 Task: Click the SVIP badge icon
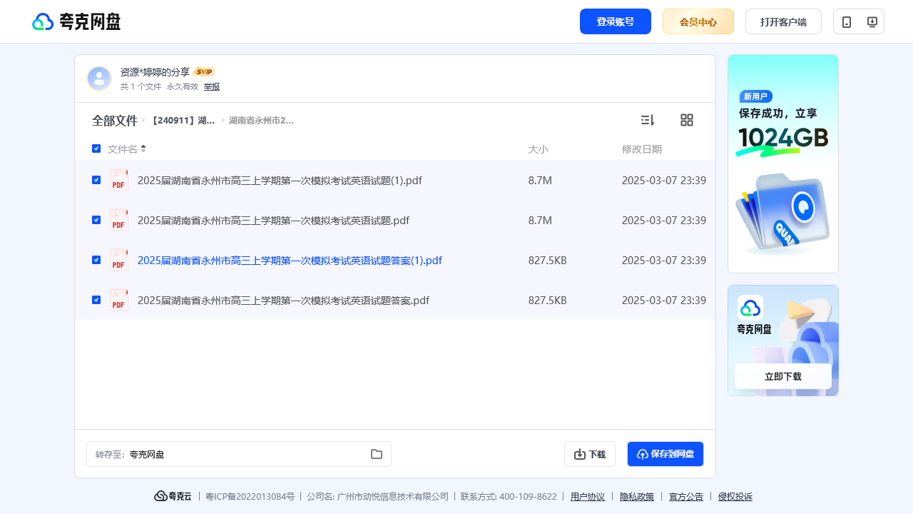coord(204,72)
